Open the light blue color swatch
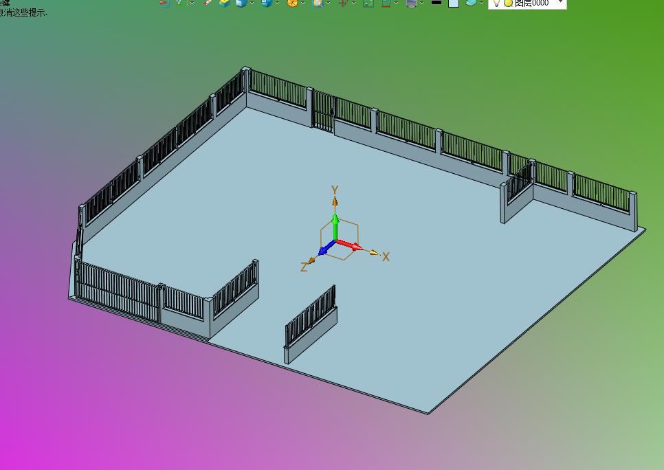Image resolution: width=664 pixels, height=470 pixels. click(454, 3)
